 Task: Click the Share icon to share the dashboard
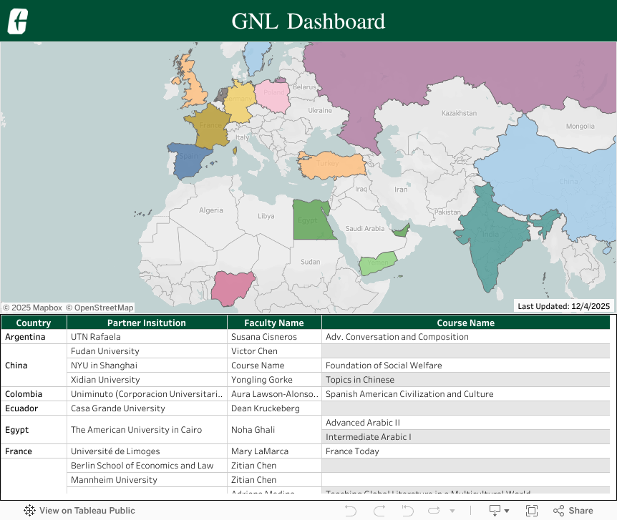572,510
